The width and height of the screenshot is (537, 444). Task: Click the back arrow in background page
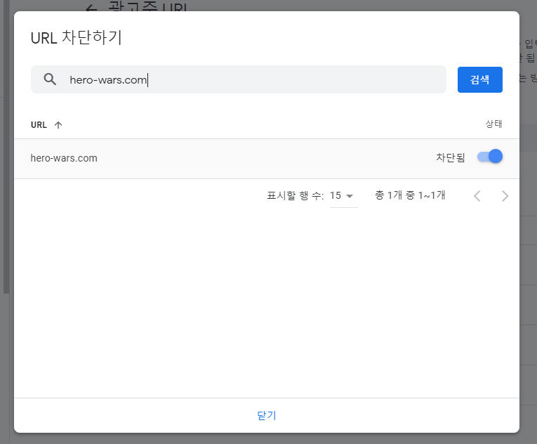pos(91,8)
